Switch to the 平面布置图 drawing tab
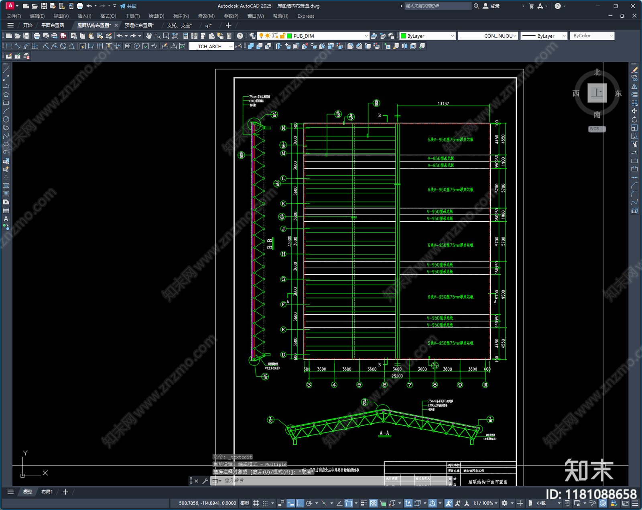The image size is (642, 510). click(x=53, y=25)
